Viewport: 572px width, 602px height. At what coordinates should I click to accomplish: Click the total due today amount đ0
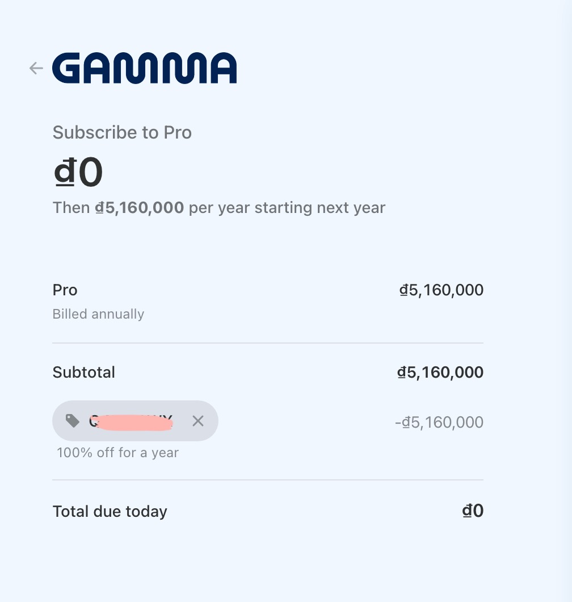click(x=473, y=511)
